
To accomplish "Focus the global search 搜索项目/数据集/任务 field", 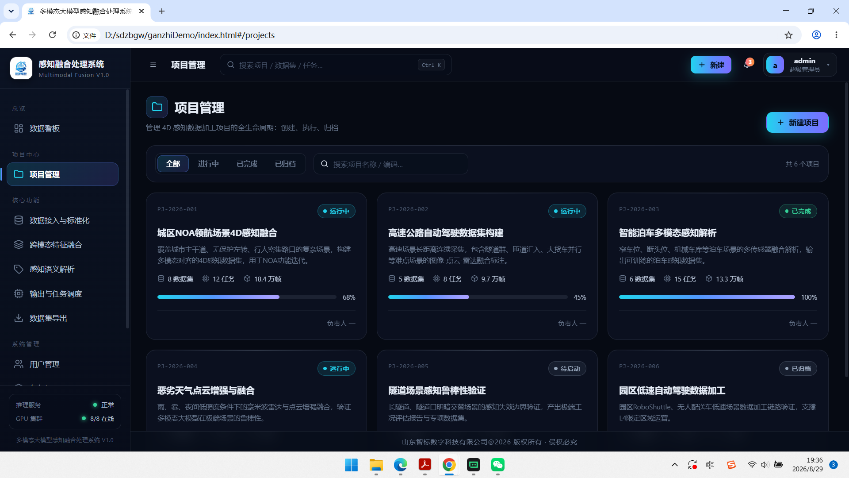I will point(336,65).
